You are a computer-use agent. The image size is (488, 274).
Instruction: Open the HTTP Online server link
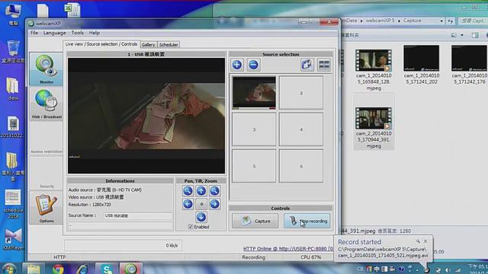(x=288, y=249)
